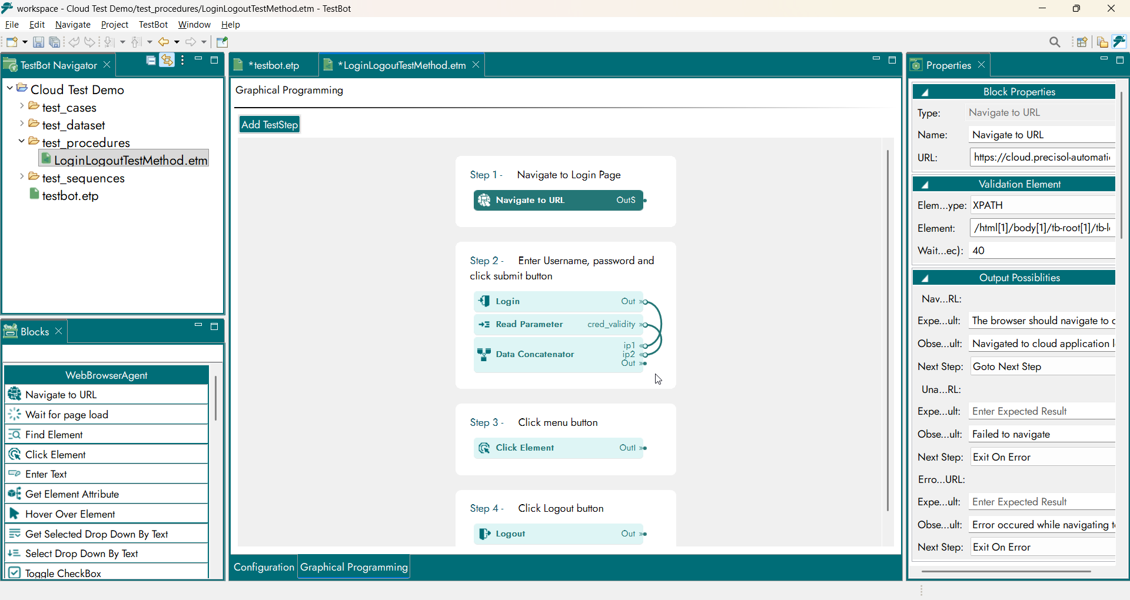Click the Search magnifier icon
The width and height of the screenshot is (1130, 600).
[x=1055, y=42]
